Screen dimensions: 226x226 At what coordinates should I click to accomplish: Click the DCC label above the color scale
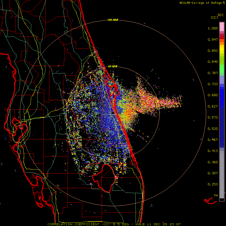pos(221,15)
